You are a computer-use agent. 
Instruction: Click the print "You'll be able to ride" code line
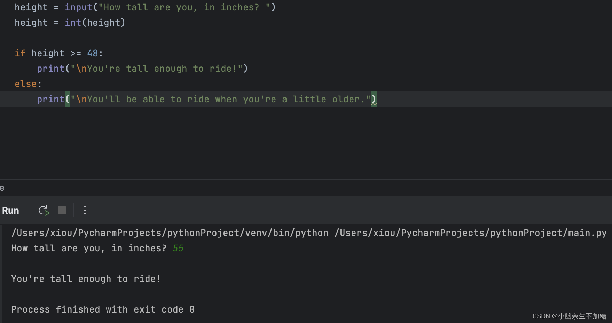(207, 99)
